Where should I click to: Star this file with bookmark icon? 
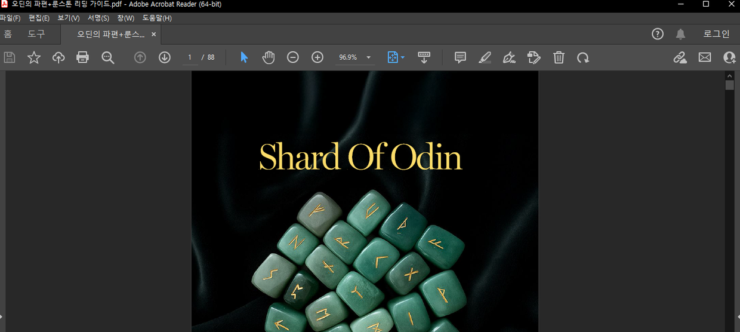(34, 57)
